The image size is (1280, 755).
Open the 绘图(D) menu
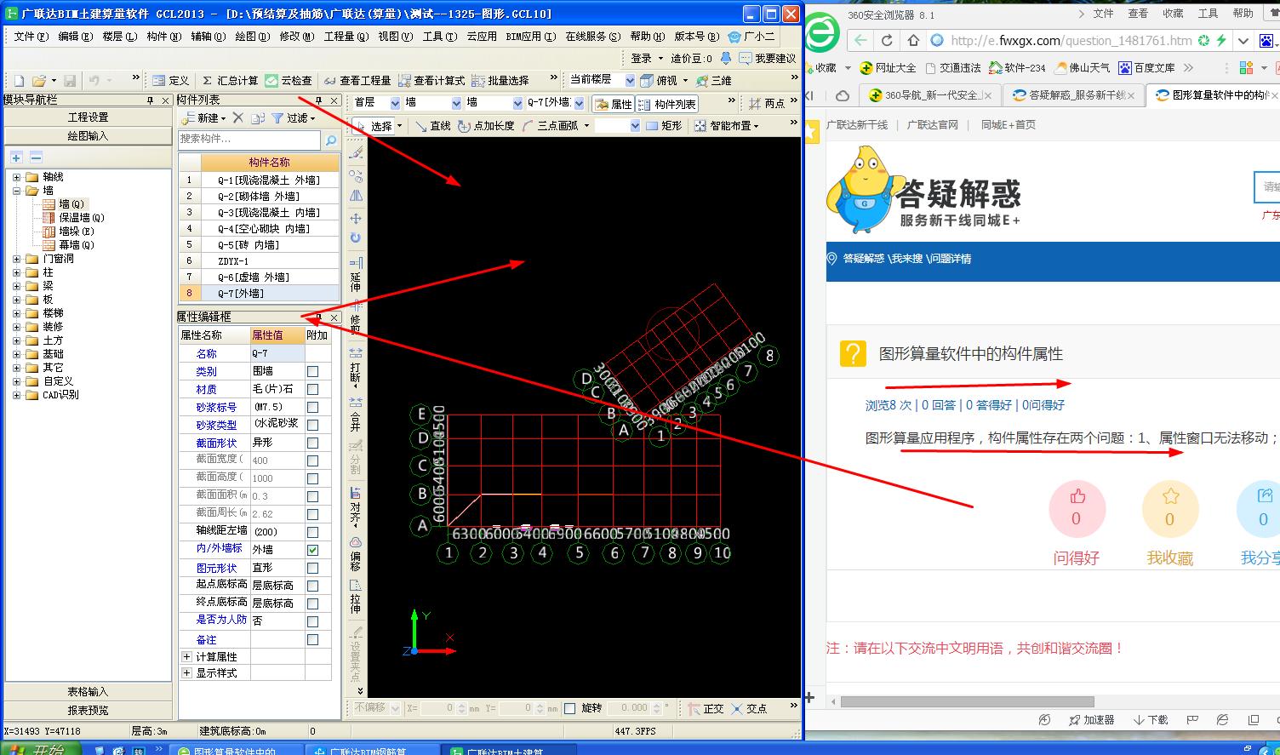252,37
